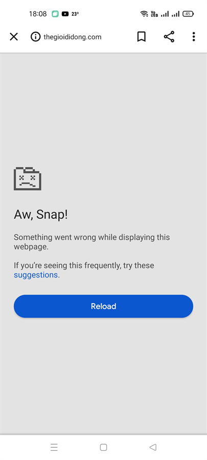Open the three-dot overflow menu
Screen dimensions: 207x460
click(194, 37)
